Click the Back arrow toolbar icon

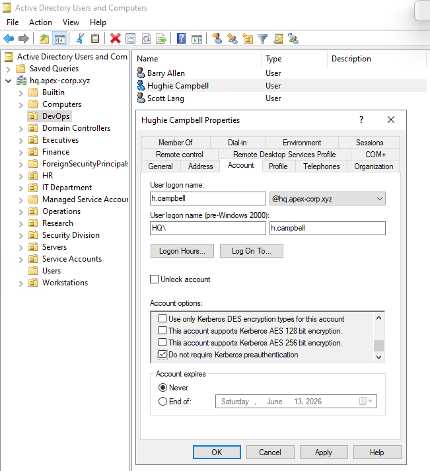point(9,38)
